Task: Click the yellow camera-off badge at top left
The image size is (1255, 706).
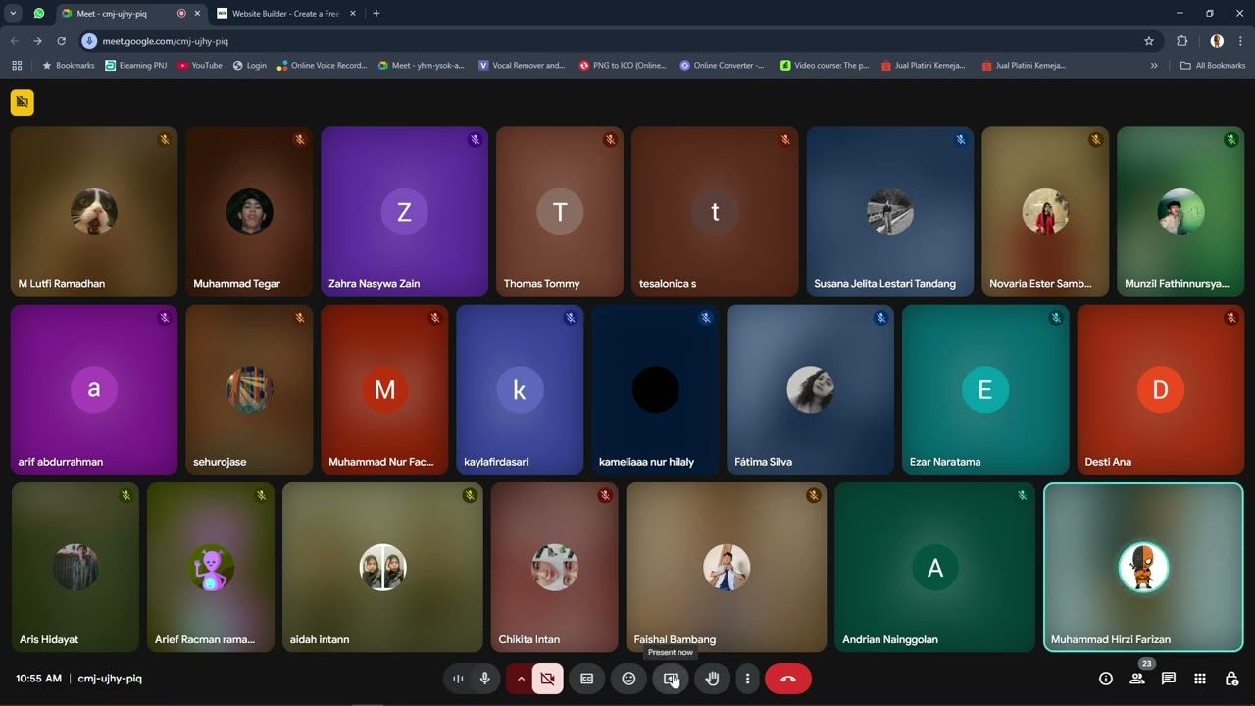Action: coord(23,102)
